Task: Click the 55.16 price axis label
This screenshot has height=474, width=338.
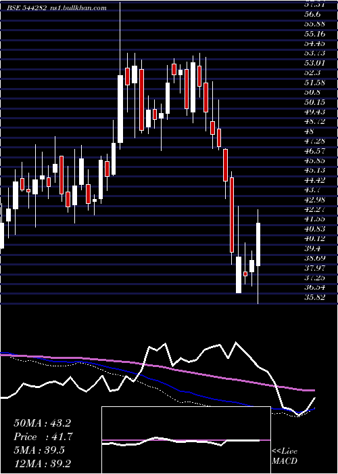Action: click(314, 34)
